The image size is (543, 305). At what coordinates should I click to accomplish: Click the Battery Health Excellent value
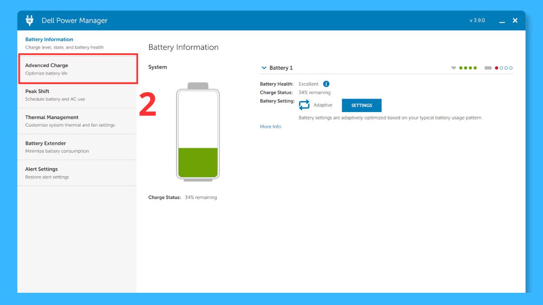click(309, 84)
